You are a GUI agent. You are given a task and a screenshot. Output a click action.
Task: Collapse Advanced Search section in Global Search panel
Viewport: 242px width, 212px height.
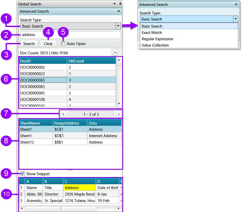coord(119,11)
